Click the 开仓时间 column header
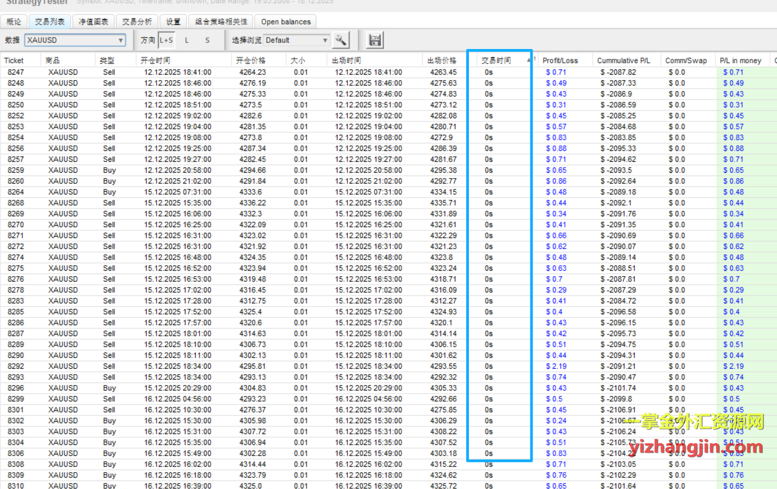 [x=155, y=60]
